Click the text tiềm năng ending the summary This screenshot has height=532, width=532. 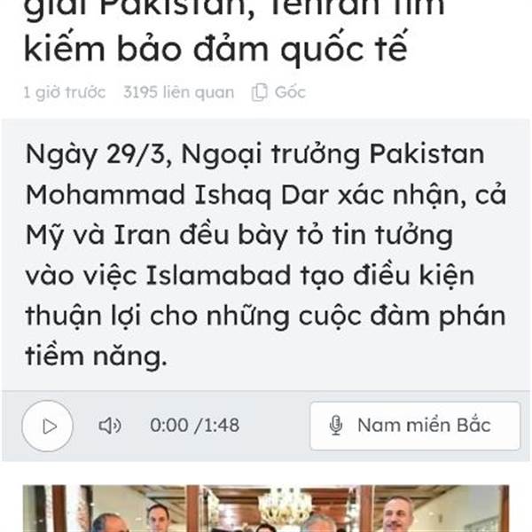click(97, 357)
